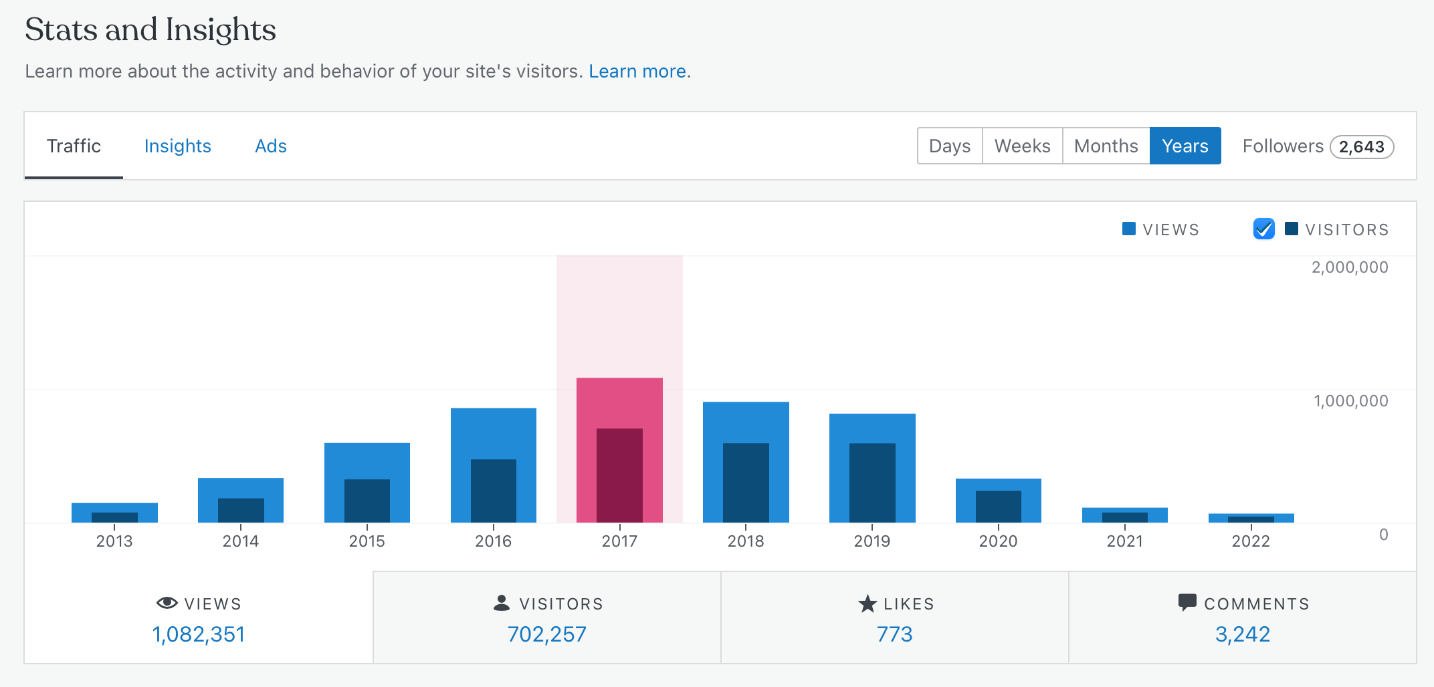Image resolution: width=1434 pixels, height=687 pixels.
Task: Select the Traffic tab
Action: pos(74,146)
